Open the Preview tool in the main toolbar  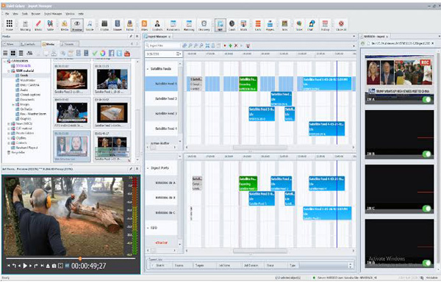[x=76, y=25]
